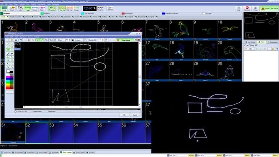
Task: Open the Settings menu in main window
Action: click(x=22, y=4)
